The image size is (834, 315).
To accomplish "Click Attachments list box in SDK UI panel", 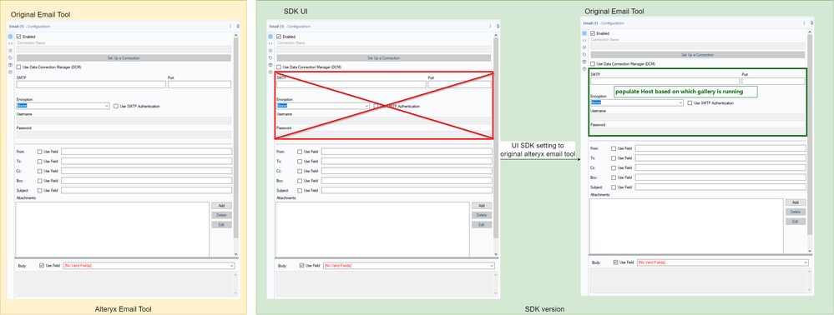I will point(372,229).
